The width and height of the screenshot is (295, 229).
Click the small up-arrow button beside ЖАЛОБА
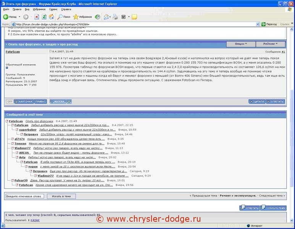(69, 102)
